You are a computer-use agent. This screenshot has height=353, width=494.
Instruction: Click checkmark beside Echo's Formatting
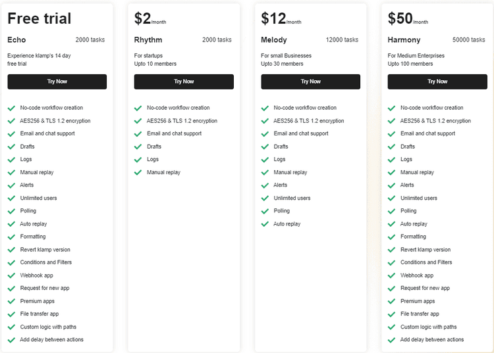pos(11,237)
